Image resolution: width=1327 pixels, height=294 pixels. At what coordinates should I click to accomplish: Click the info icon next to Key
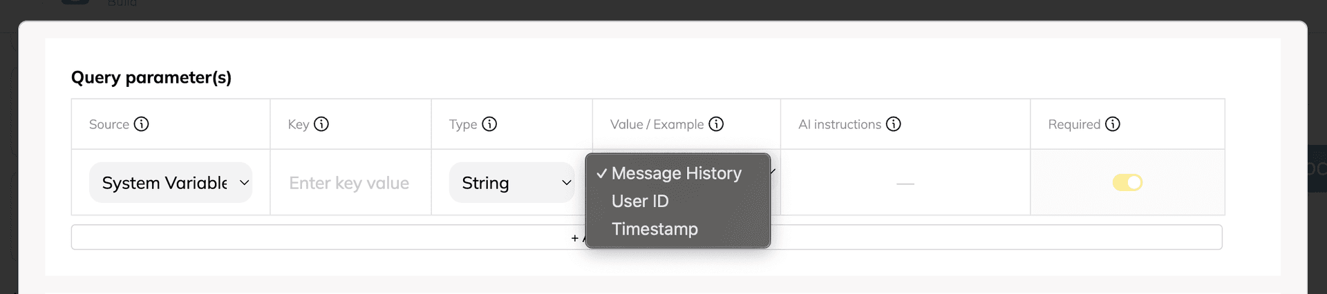coord(321,124)
